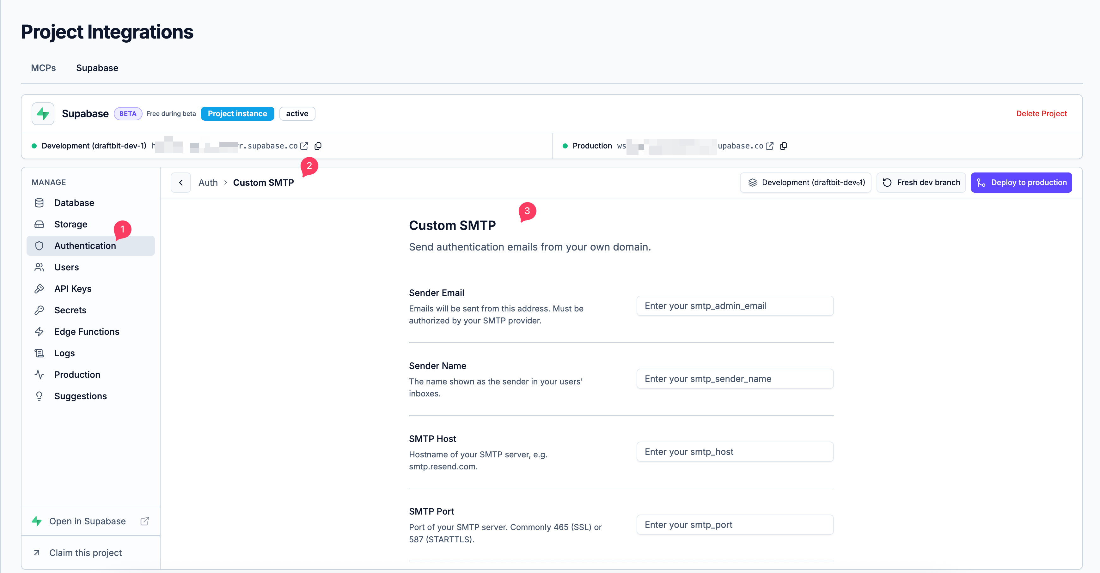Click the Production activity icon
Image resolution: width=1100 pixels, height=573 pixels.
(39, 375)
